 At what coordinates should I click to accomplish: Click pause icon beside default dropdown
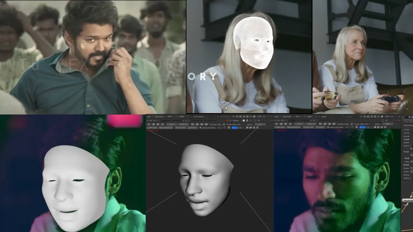click(230, 121)
